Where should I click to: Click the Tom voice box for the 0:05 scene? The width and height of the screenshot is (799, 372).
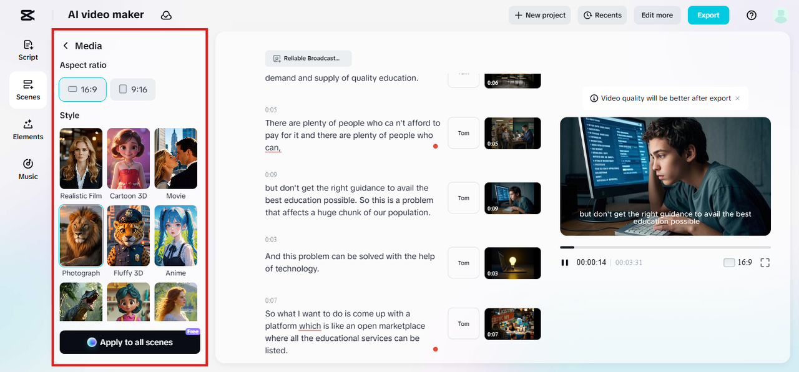464,133
